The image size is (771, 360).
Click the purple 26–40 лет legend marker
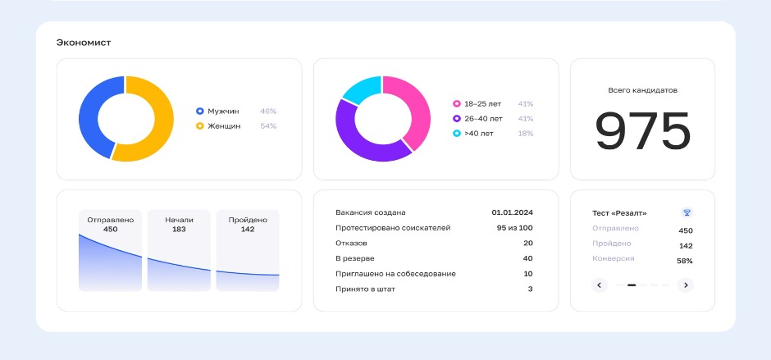pyautogui.click(x=457, y=119)
